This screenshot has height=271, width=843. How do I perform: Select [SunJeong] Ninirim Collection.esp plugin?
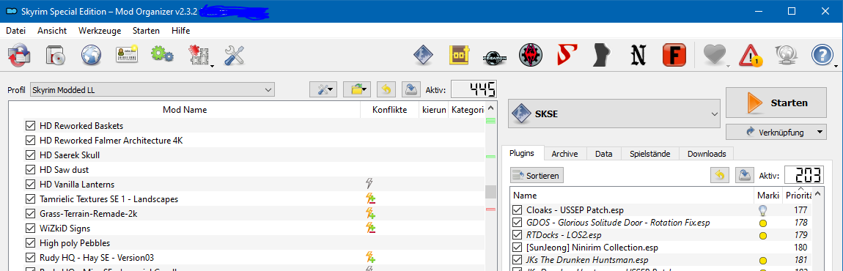pos(660,248)
